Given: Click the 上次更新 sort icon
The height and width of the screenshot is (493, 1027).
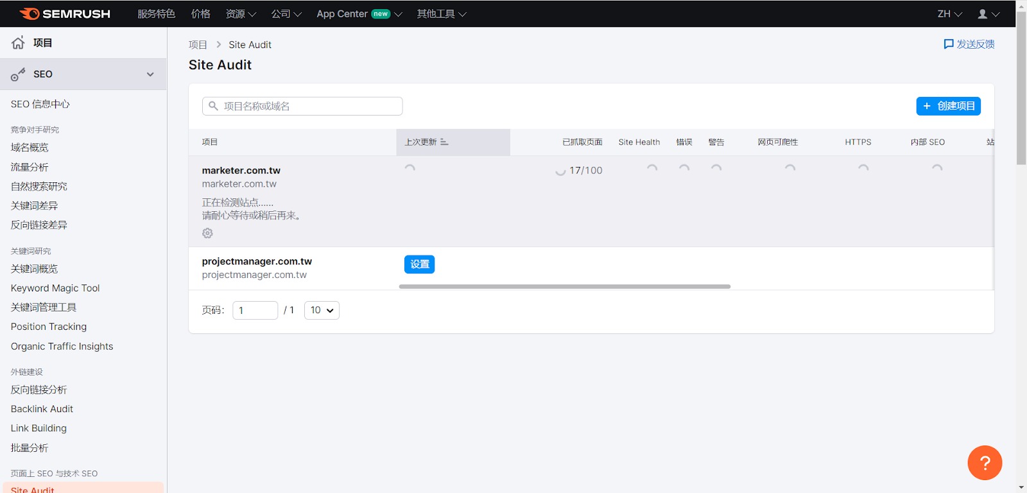Looking at the screenshot, I should pyautogui.click(x=444, y=142).
